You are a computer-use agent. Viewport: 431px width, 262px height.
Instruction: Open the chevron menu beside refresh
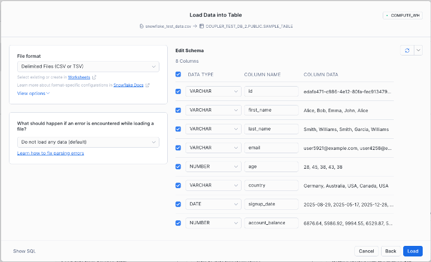(418, 51)
